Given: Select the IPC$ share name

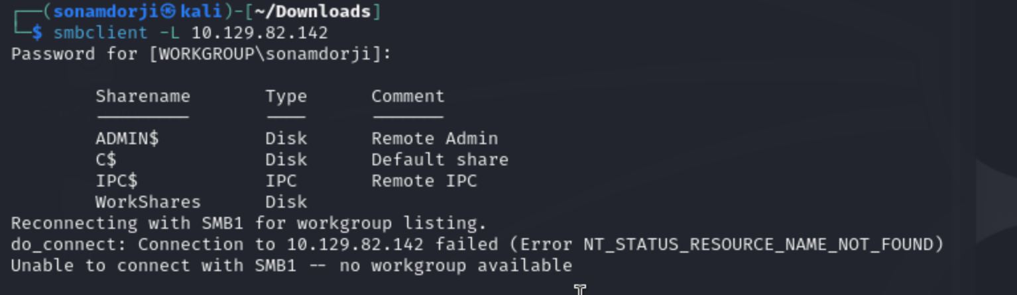Looking at the screenshot, I should coord(117,181).
